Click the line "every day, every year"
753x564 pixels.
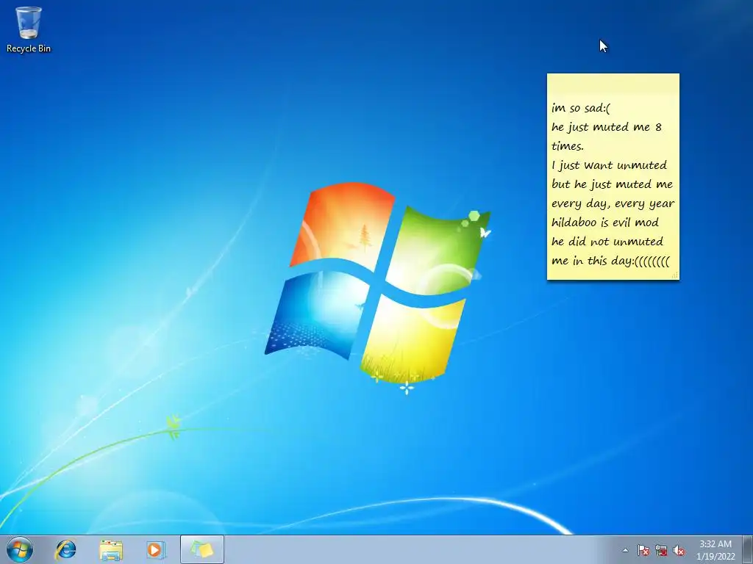click(x=613, y=204)
